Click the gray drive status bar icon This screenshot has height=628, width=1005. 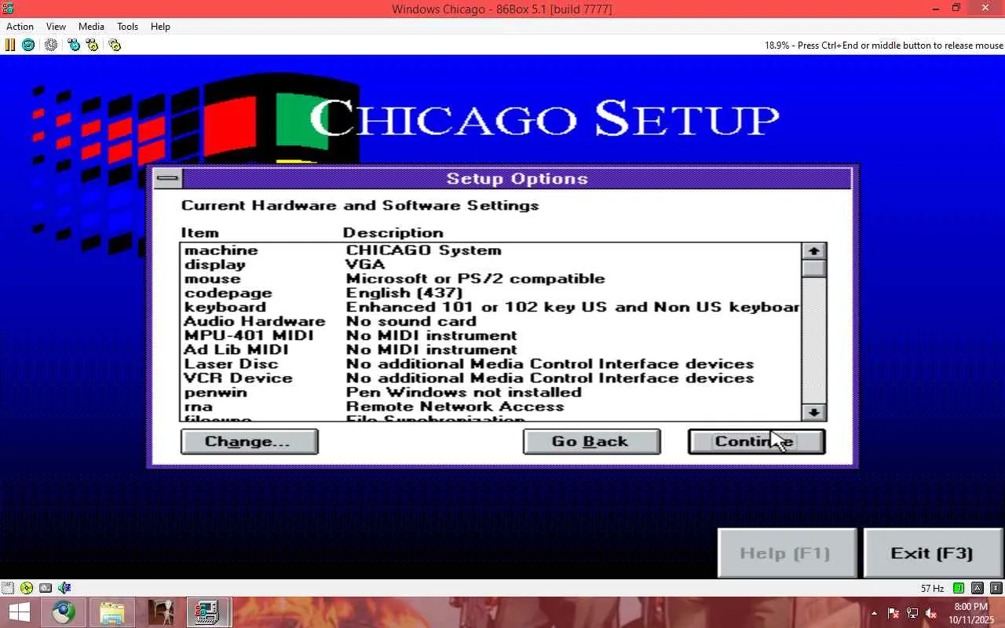tap(46, 588)
